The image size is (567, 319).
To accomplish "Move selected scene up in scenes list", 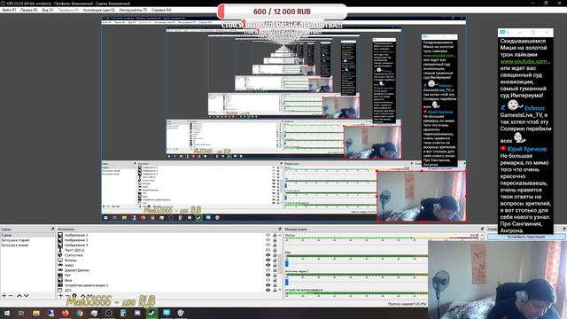I will click(19, 296).
